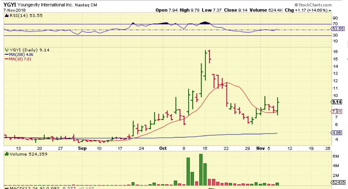Image resolution: width=348 pixels, height=189 pixels.
Task: Click the green up-arrow beside Chg
Action: [330, 10]
